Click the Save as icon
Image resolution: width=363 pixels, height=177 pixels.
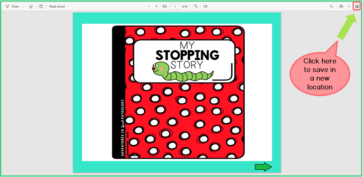[357, 6]
